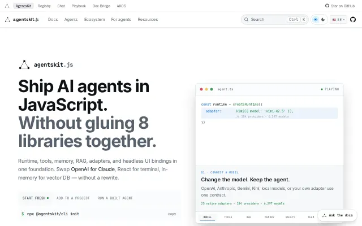
Task: Open the Ecosystem menu
Action: pyautogui.click(x=94, y=20)
